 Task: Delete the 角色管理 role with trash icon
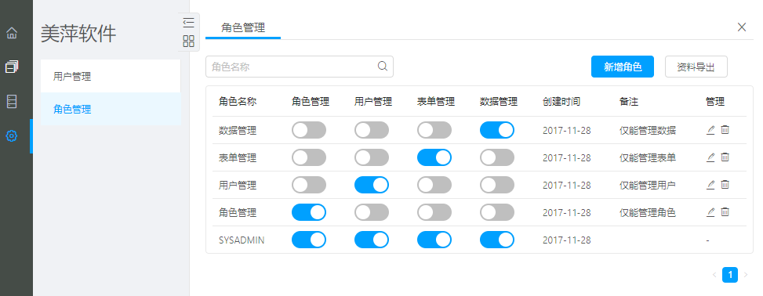725,212
